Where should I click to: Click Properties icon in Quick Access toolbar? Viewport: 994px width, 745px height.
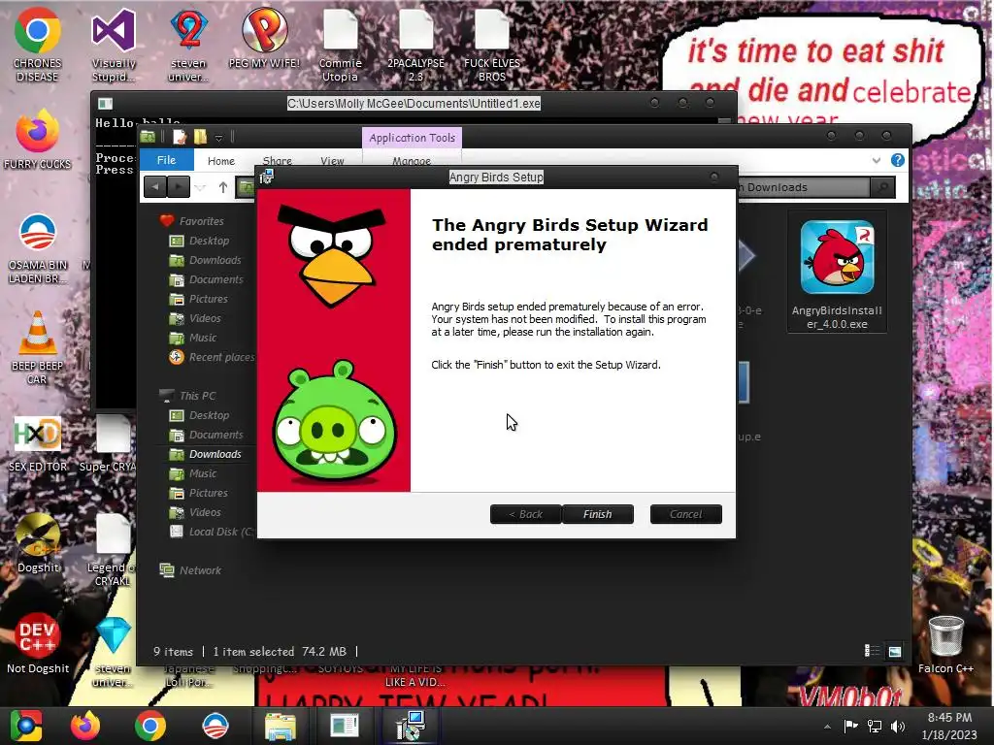click(x=180, y=137)
